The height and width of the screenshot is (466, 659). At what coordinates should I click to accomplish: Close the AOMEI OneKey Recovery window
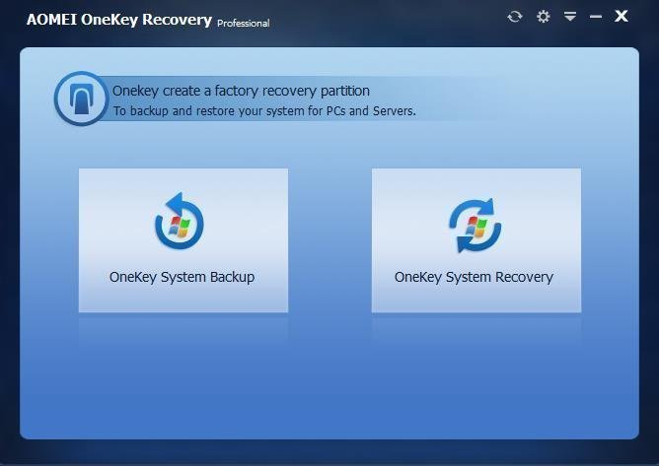click(622, 17)
